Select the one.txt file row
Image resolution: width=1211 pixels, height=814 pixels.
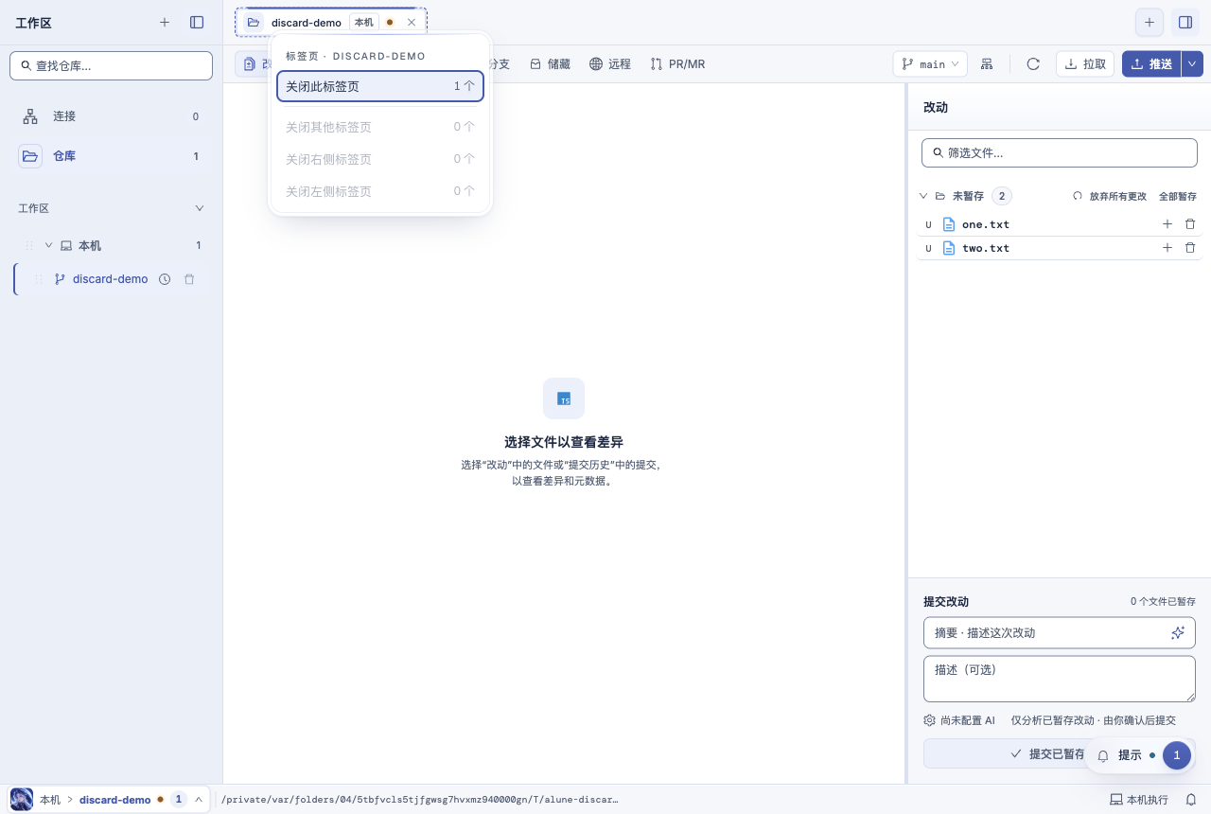click(1060, 224)
